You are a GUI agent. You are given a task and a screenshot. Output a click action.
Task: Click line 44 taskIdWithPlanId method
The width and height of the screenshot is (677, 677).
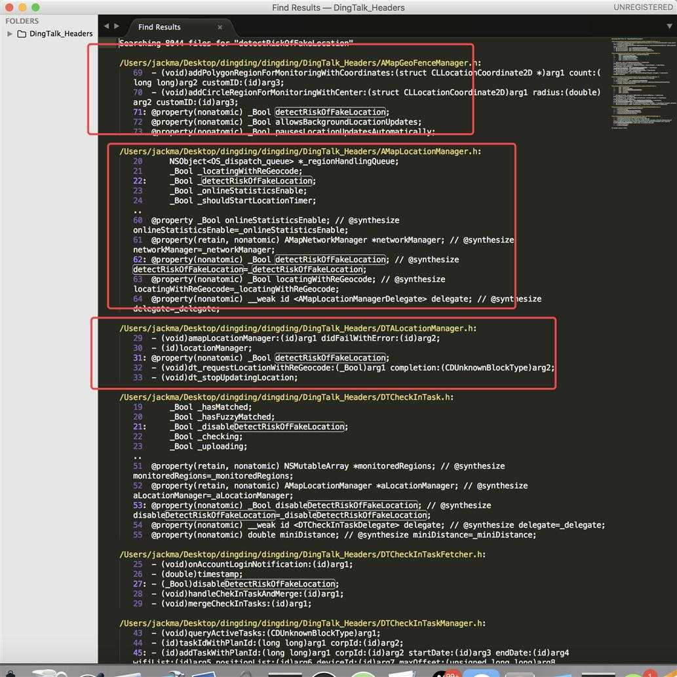click(268, 644)
